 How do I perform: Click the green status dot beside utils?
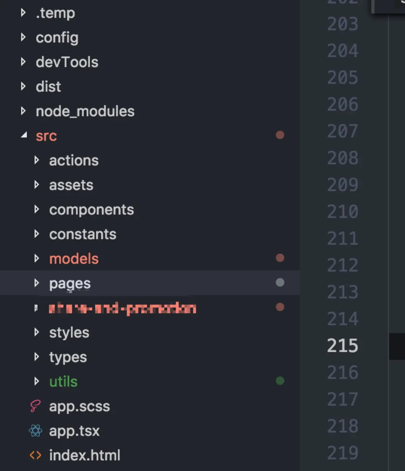coord(280,381)
